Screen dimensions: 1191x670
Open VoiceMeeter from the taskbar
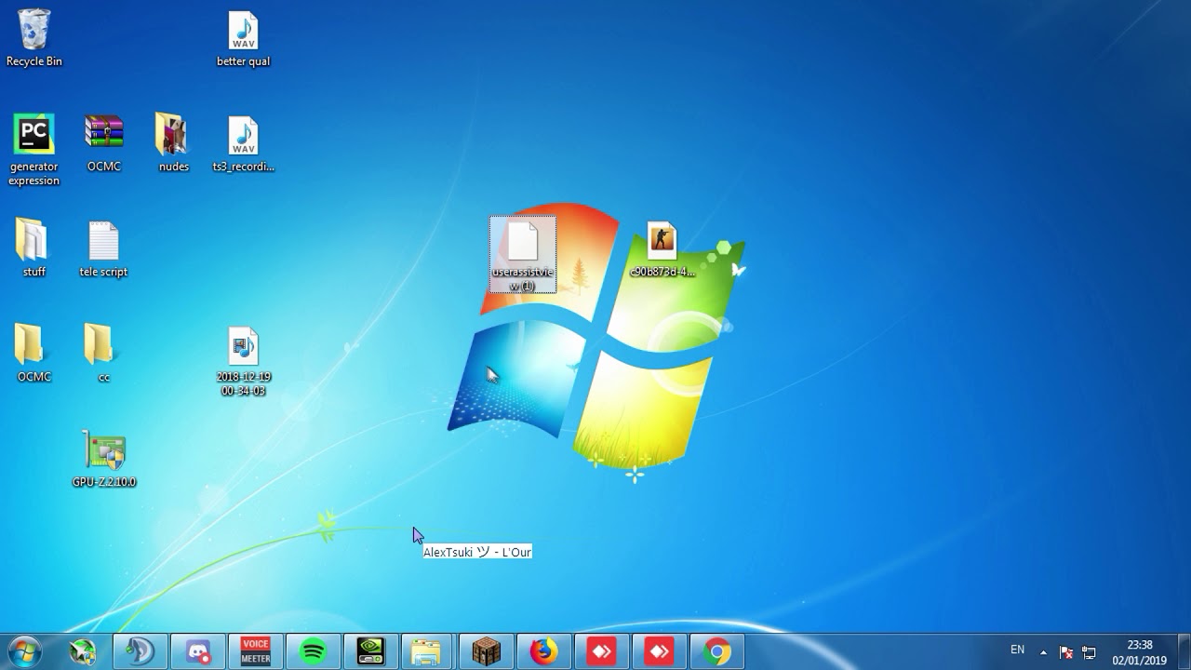click(256, 651)
